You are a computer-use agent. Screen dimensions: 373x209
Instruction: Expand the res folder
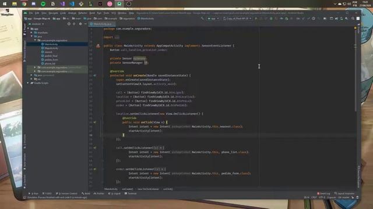click(31, 79)
